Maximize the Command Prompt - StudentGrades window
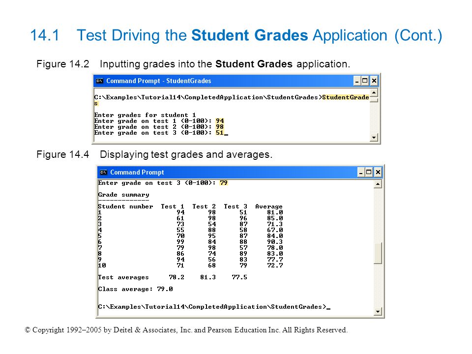Screen dimensions: 472x354 pyautogui.click(x=365, y=81)
